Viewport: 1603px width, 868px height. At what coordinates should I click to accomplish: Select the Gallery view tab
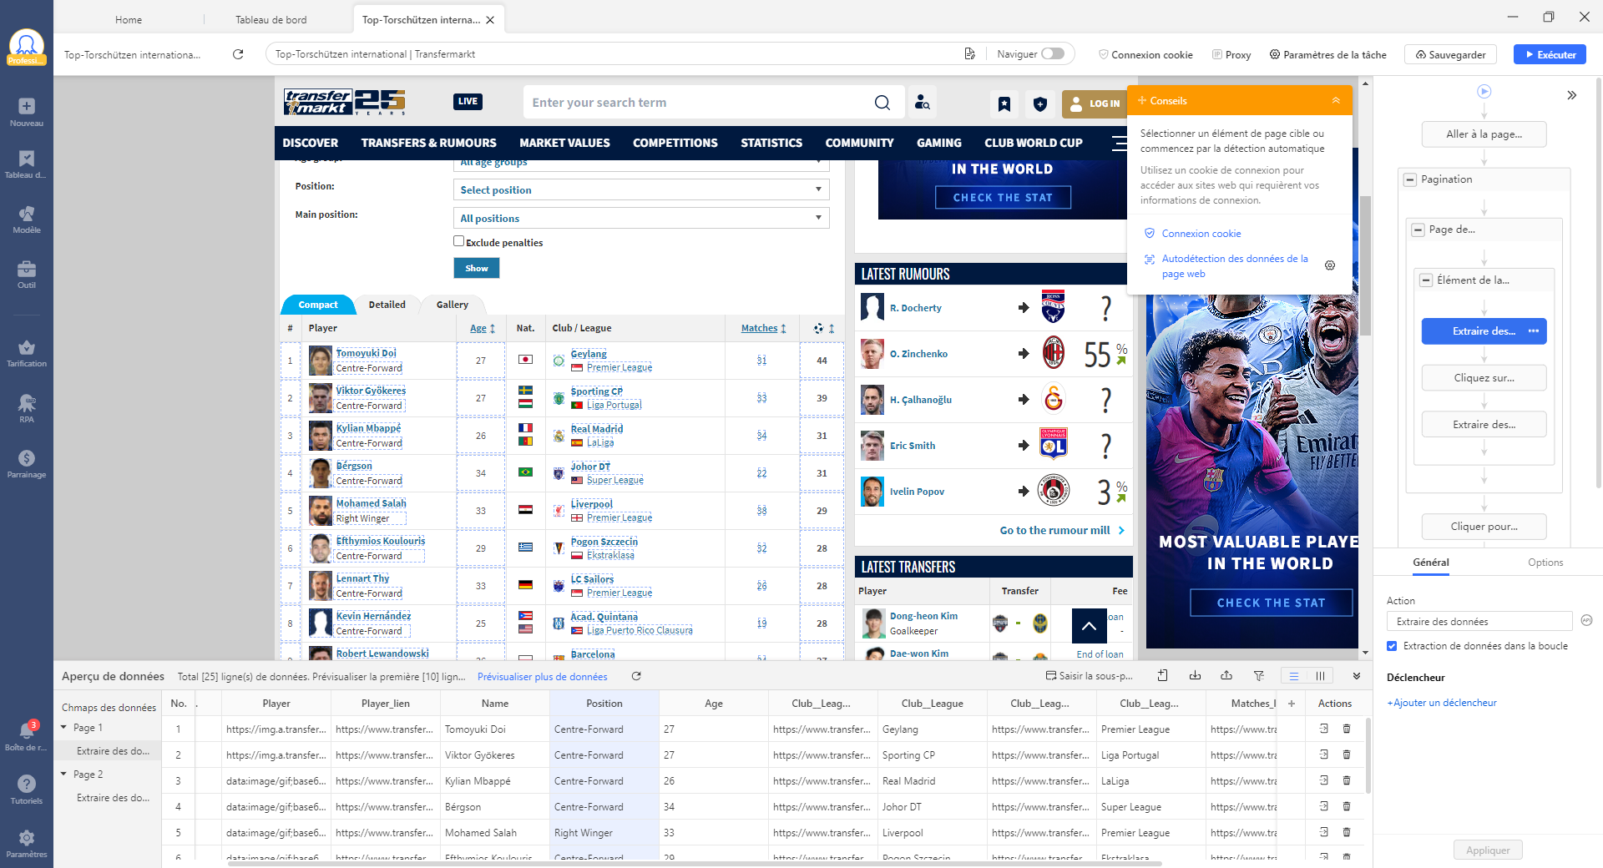pos(452,305)
